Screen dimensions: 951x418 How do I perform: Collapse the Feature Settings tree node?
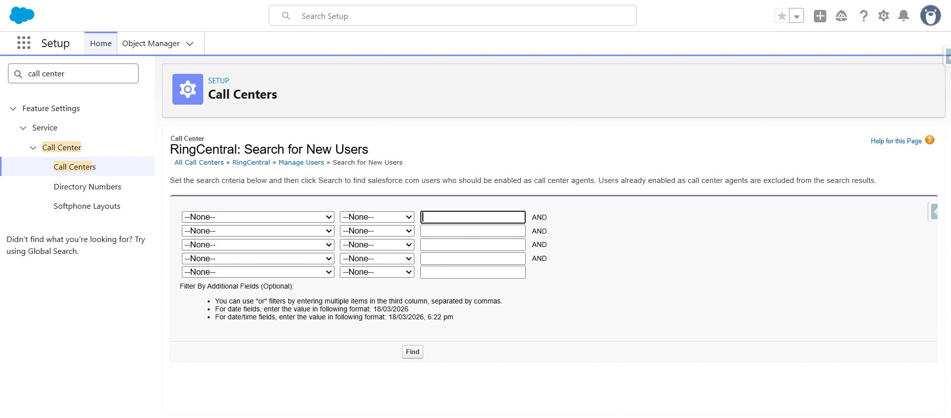click(13, 109)
